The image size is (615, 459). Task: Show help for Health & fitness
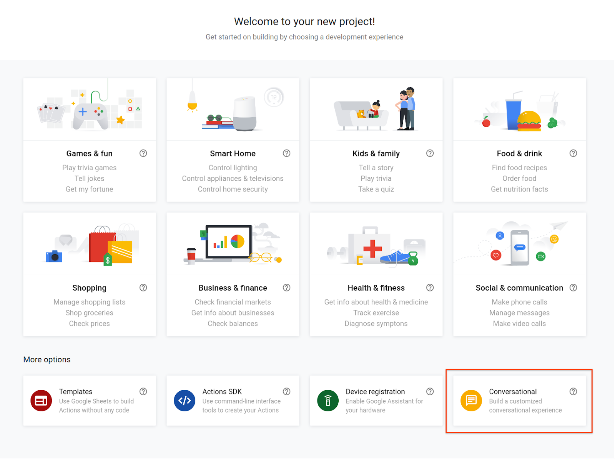(430, 288)
